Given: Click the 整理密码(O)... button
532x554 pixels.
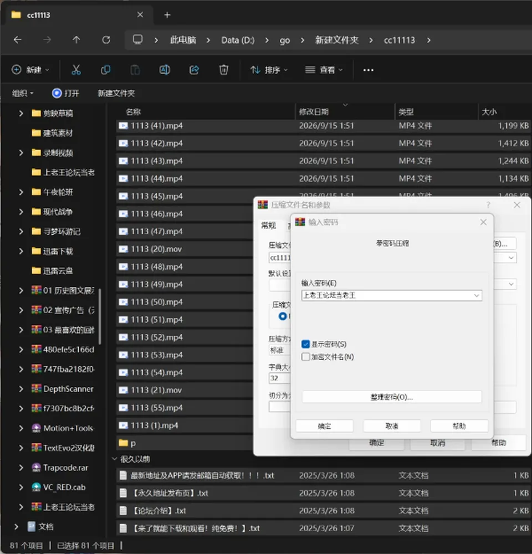Looking at the screenshot, I should [392, 397].
